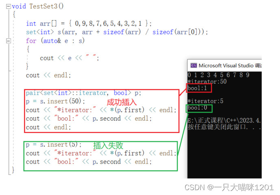Image resolution: width=280 pixels, height=195 pixels.
Task: Click the *iterator:50 console output line
Action: 207,82
